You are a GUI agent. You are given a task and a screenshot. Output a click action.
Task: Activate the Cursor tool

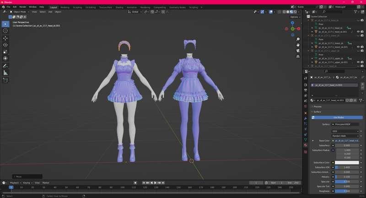pyautogui.click(x=5, y=31)
